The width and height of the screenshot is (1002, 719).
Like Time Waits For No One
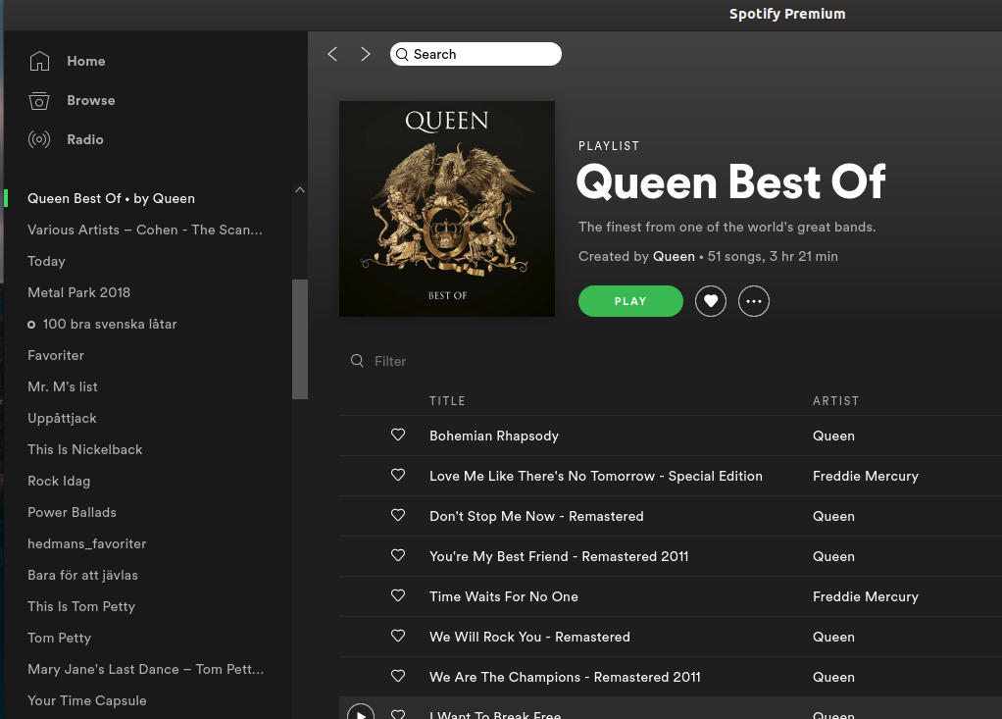coord(398,596)
